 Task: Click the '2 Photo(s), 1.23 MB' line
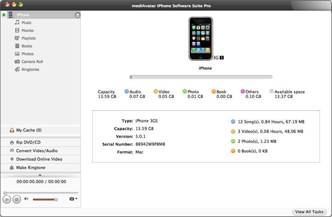[x=257, y=141]
